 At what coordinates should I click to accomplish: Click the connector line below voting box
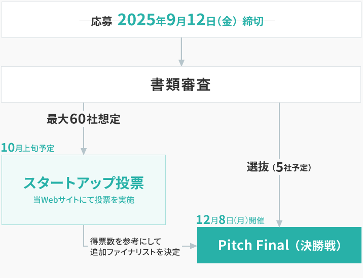(x=84, y=236)
